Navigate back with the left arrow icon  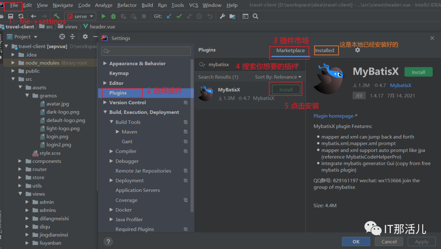pos(33,16)
